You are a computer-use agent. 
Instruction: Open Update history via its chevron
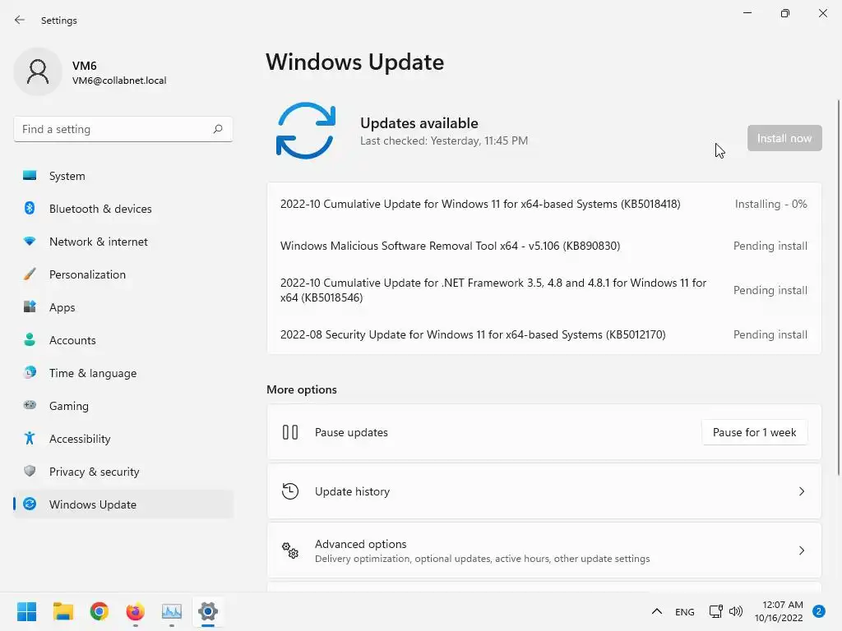[x=801, y=491]
